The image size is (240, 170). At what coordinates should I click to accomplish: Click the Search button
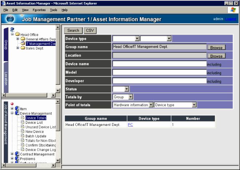click(x=73, y=31)
